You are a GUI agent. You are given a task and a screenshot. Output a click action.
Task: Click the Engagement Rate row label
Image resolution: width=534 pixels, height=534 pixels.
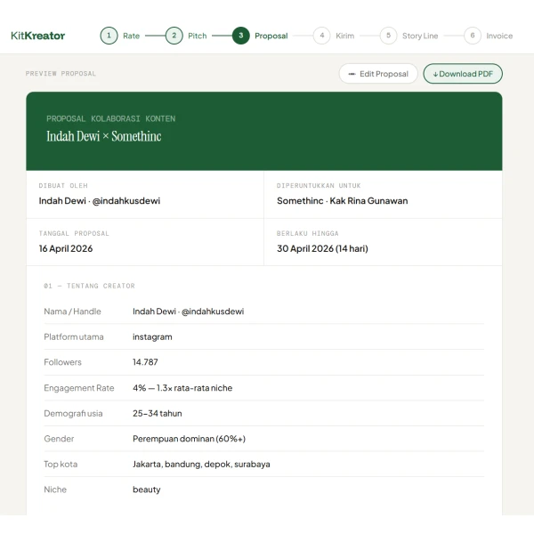(x=79, y=388)
